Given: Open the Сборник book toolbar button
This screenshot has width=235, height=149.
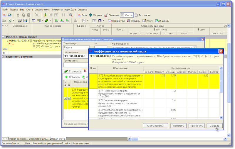Looking at the screenshot, I should 95,15.
